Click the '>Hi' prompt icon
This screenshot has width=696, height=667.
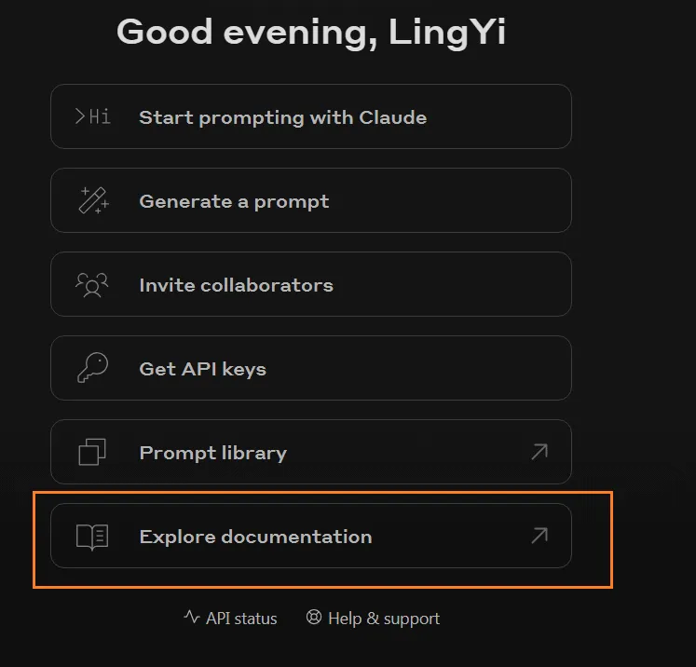coord(92,116)
